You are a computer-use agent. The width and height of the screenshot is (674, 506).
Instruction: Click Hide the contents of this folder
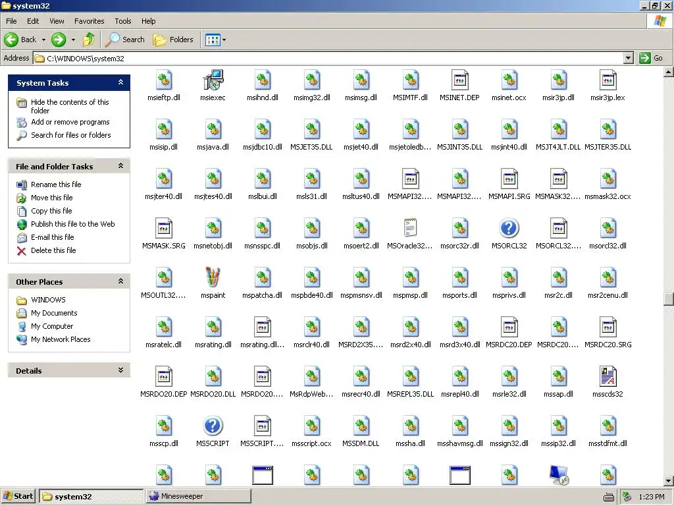click(x=70, y=106)
